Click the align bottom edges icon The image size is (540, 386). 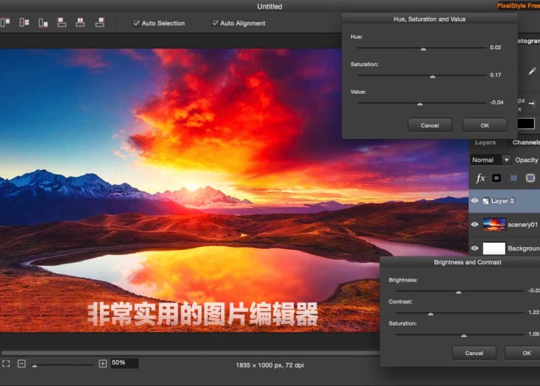(x=43, y=23)
